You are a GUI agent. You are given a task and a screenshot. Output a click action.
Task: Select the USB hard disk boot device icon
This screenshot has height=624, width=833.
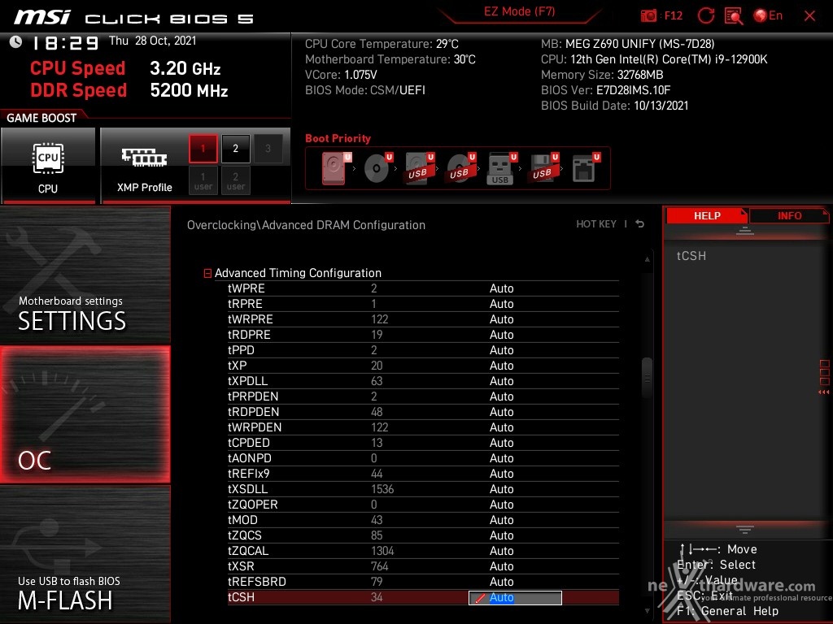(420, 168)
